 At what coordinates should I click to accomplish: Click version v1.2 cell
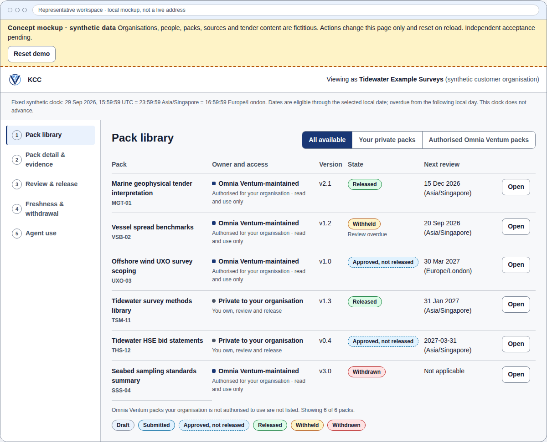pos(325,223)
